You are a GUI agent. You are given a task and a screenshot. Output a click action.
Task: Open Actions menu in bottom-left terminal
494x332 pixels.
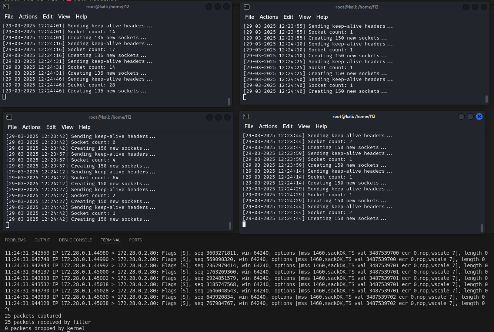click(31, 127)
